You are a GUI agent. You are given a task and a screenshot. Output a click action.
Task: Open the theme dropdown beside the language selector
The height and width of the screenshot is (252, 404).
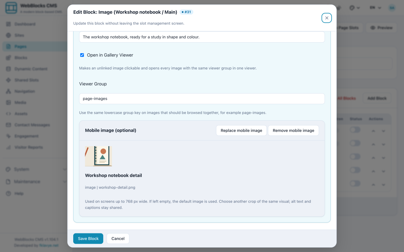355,8
